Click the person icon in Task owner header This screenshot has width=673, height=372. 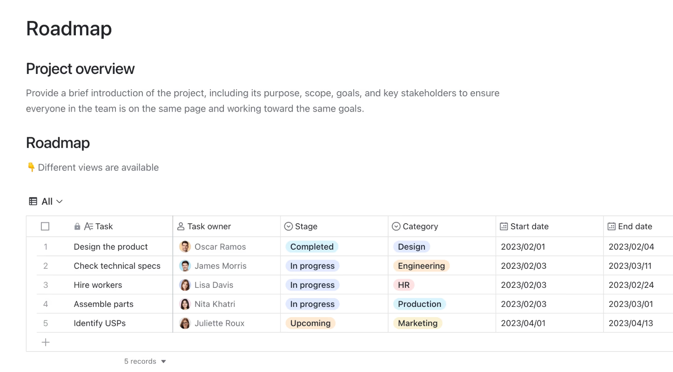[x=181, y=226]
